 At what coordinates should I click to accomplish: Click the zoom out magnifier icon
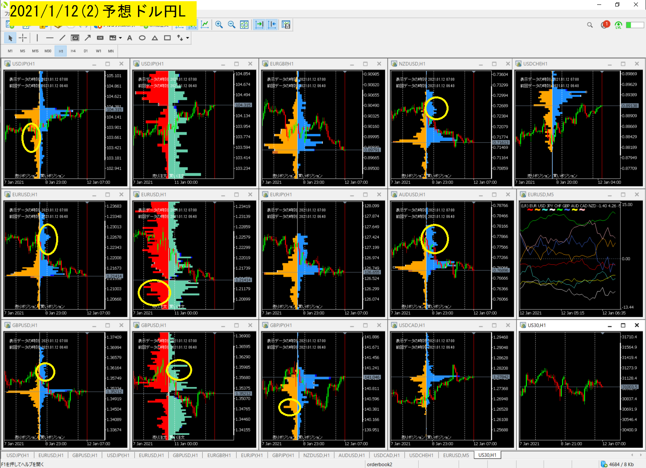pyautogui.click(x=231, y=25)
